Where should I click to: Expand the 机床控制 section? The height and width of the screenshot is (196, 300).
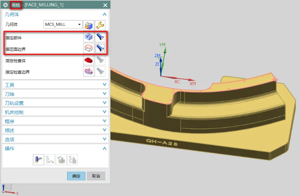(104, 112)
